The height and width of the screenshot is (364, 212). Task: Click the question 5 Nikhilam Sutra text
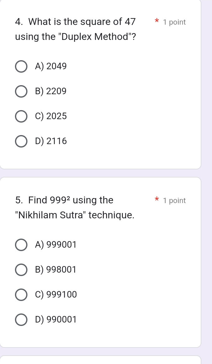(75, 207)
